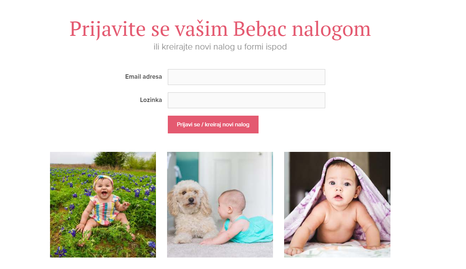The image size is (466, 269).
Task: Focus the Lozinka password field
Action: click(x=246, y=100)
